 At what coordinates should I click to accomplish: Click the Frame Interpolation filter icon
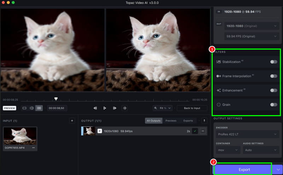(219, 76)
